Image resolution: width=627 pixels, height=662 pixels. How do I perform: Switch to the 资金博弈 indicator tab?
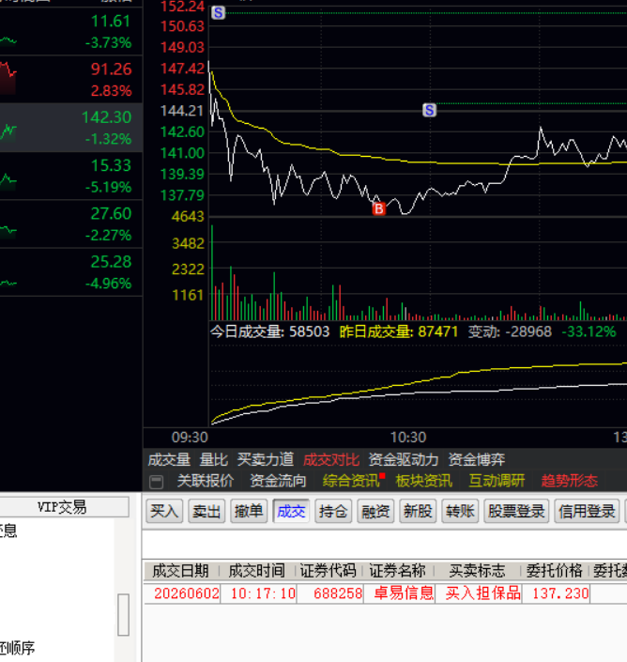pos(477,459)
